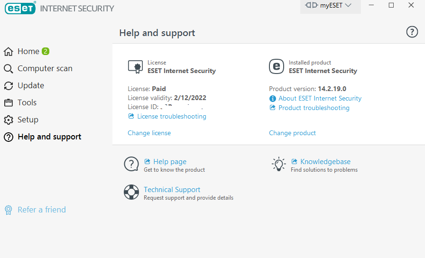The height and width of the screenshot is (258, 425).
Task: Open License troubleshooting link
Action: 172,116
